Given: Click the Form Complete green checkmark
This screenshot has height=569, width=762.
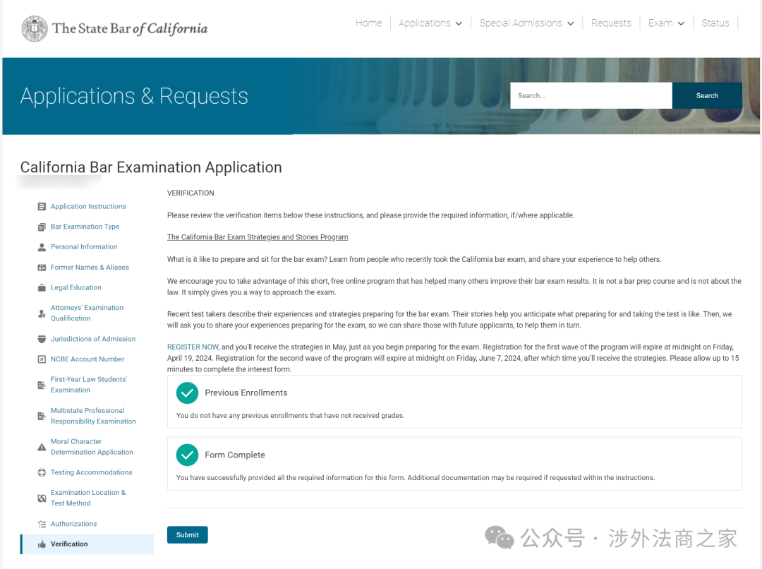Looking at the screenshot, I should [187, 455].
